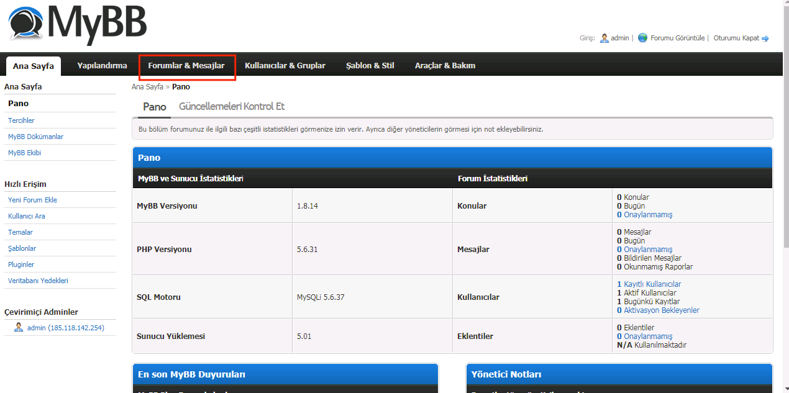Click Kullanıcı Ara quick link
This screenshot has height=393, width=789.
coord(26,216)
